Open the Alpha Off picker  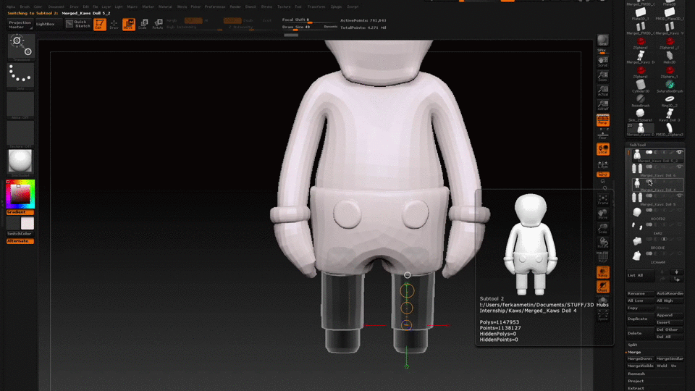20,105
